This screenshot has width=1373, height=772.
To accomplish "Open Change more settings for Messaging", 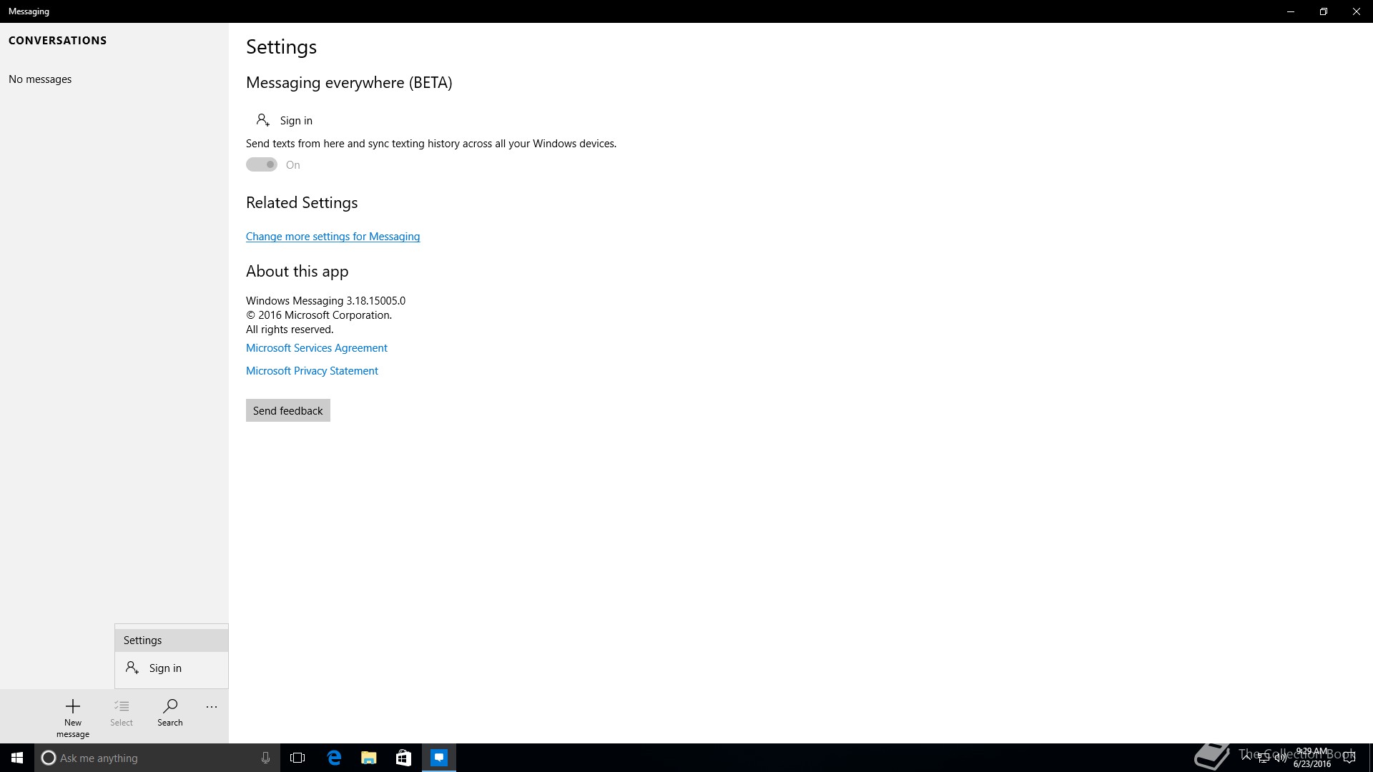I will pos(333,237).
